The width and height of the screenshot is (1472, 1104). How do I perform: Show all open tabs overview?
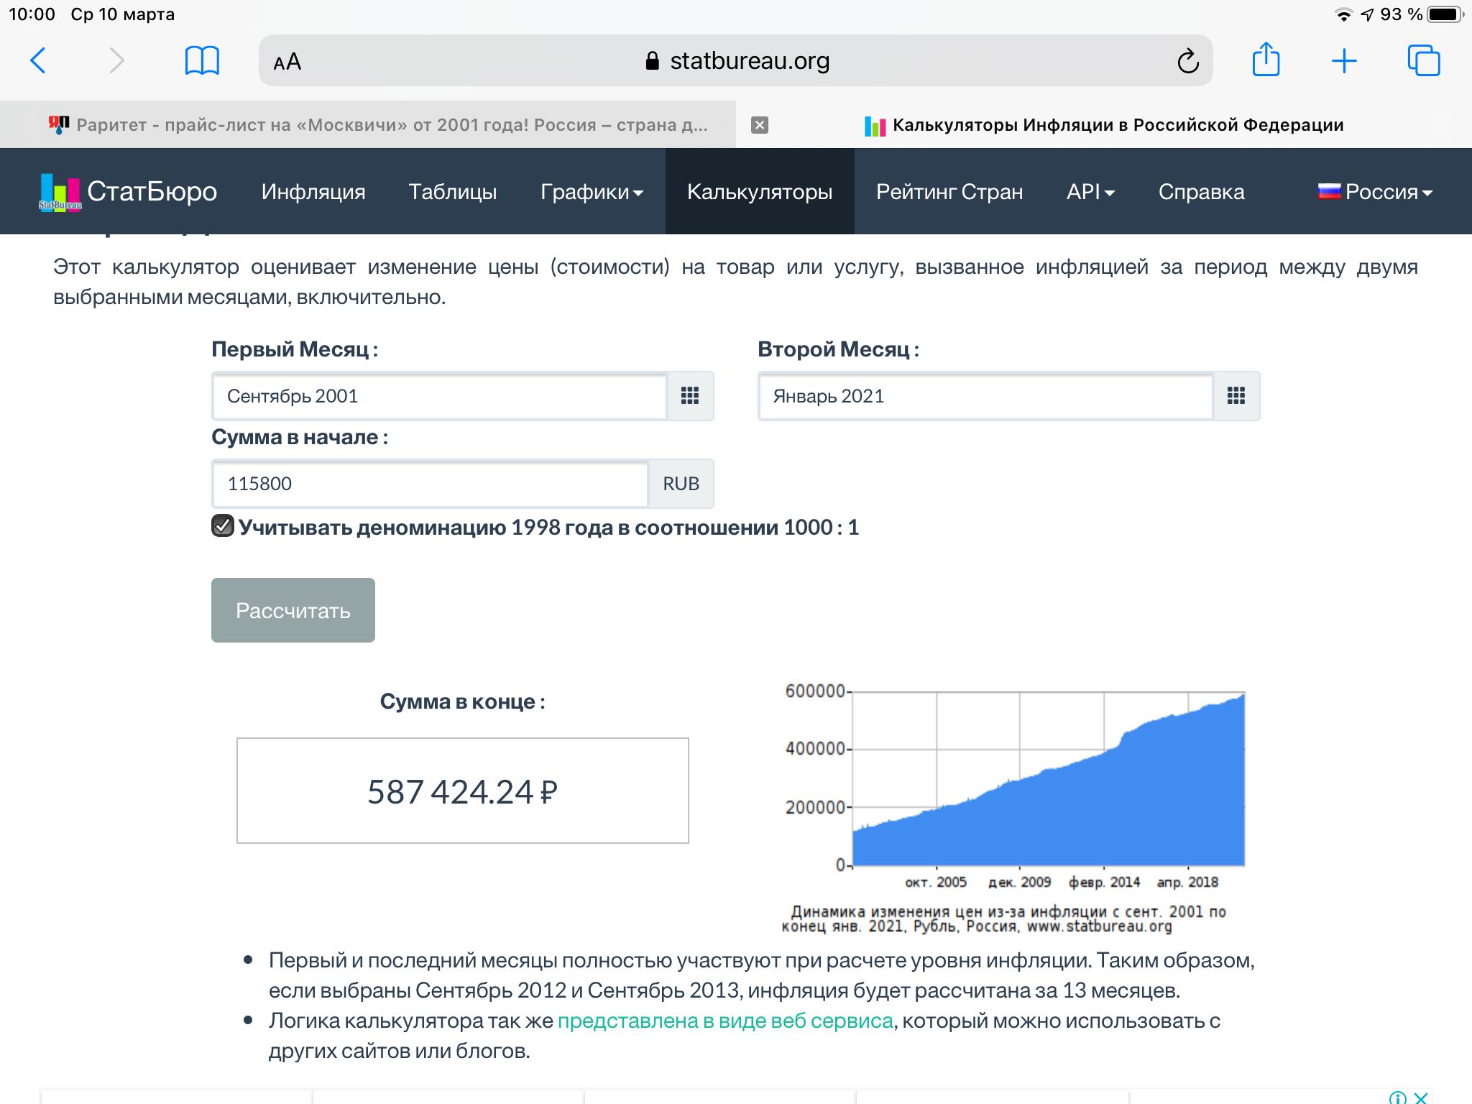pyautogui.click(x=1423, y=60)
